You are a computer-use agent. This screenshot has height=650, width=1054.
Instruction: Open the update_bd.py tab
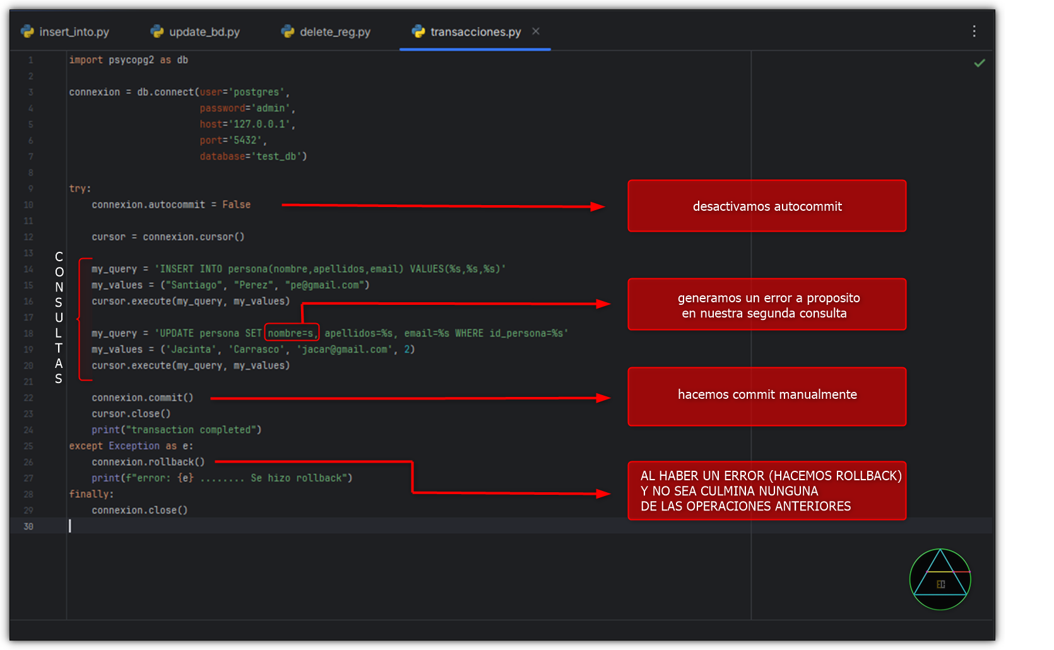tap(196, 32)
